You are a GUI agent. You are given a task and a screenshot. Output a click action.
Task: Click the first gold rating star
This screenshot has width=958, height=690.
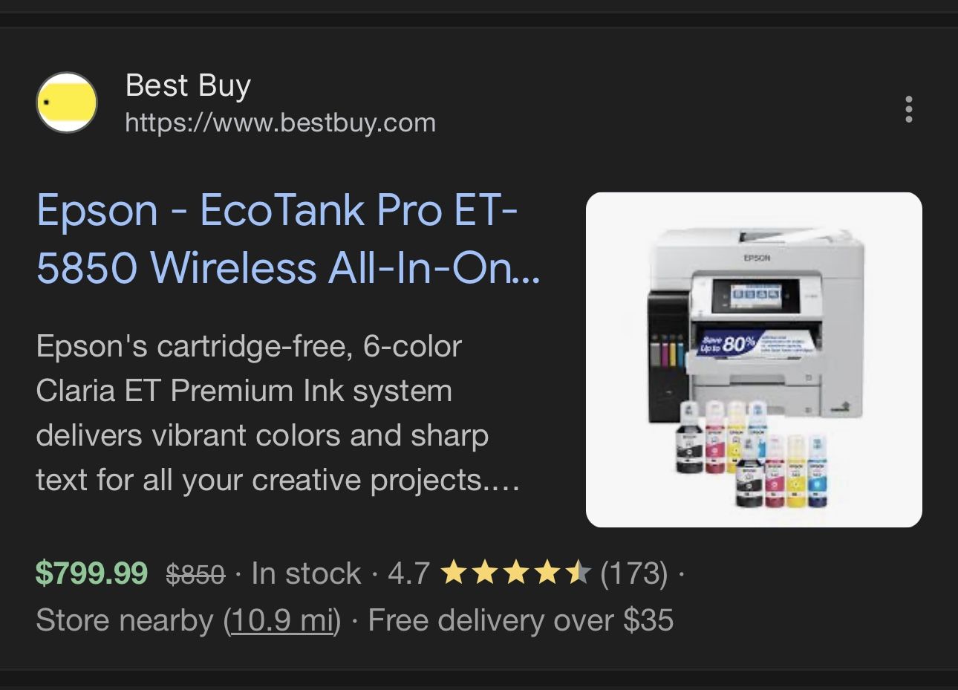(x=454, y=573)
